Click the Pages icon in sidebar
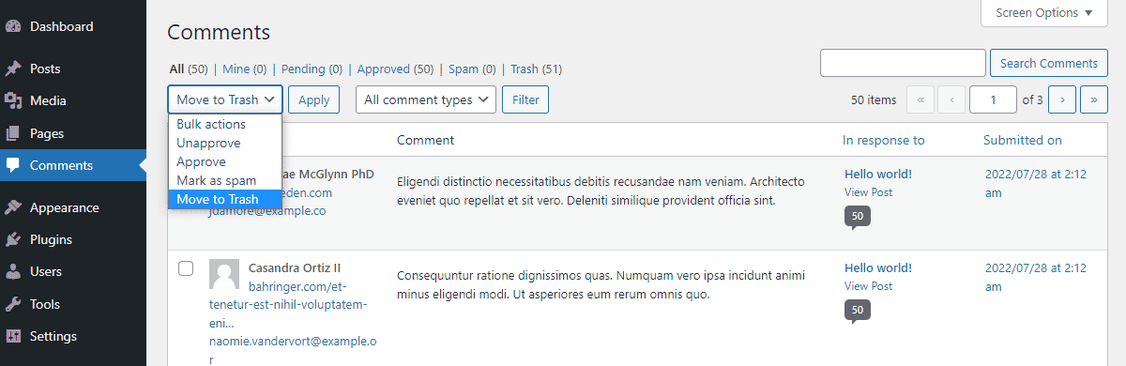 click(x=13, y=133)
